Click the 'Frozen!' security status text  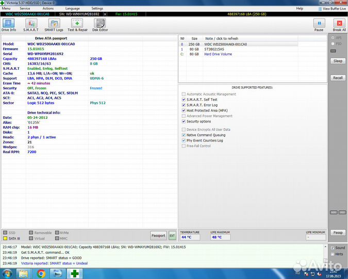[96, 88]
